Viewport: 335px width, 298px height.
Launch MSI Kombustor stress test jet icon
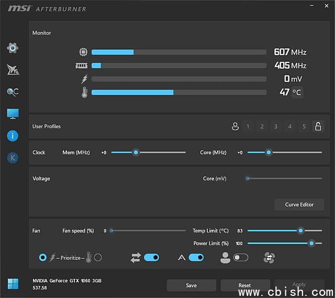(13, 70)
